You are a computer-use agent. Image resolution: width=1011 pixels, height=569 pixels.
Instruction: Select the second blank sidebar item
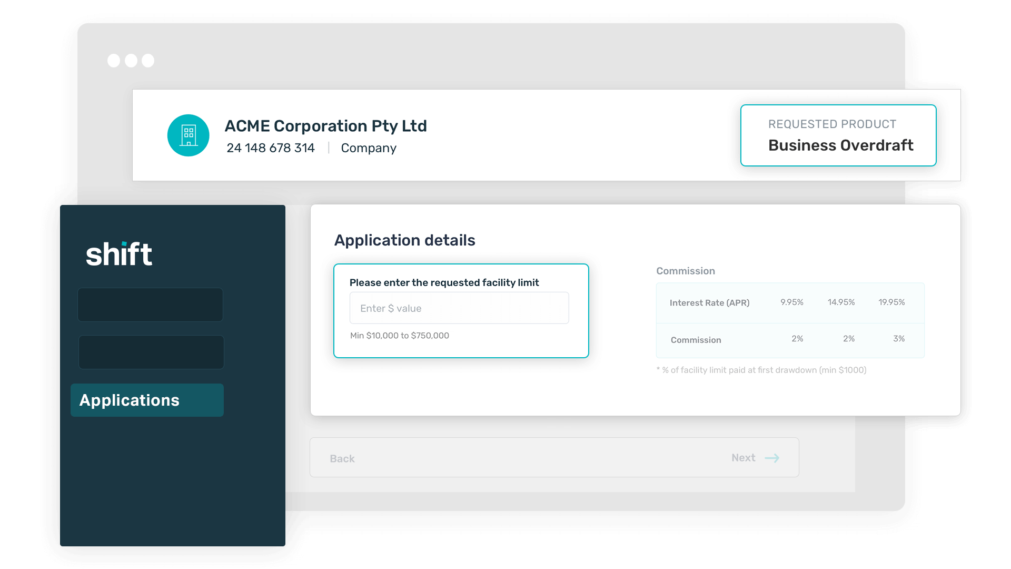click(151, 352)
